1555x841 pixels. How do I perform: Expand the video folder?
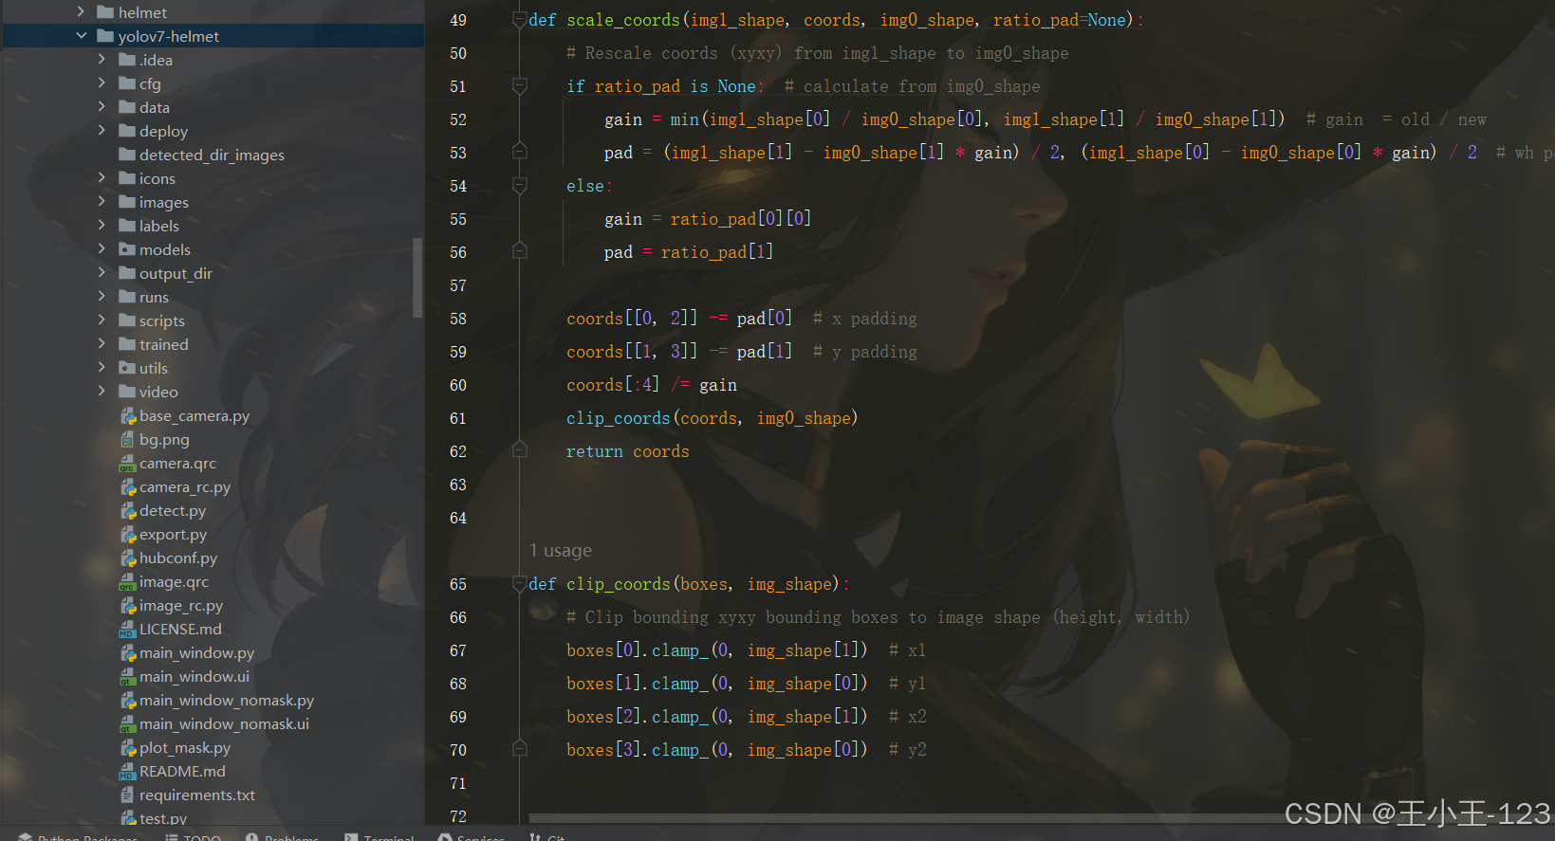[x=102, y=392]
